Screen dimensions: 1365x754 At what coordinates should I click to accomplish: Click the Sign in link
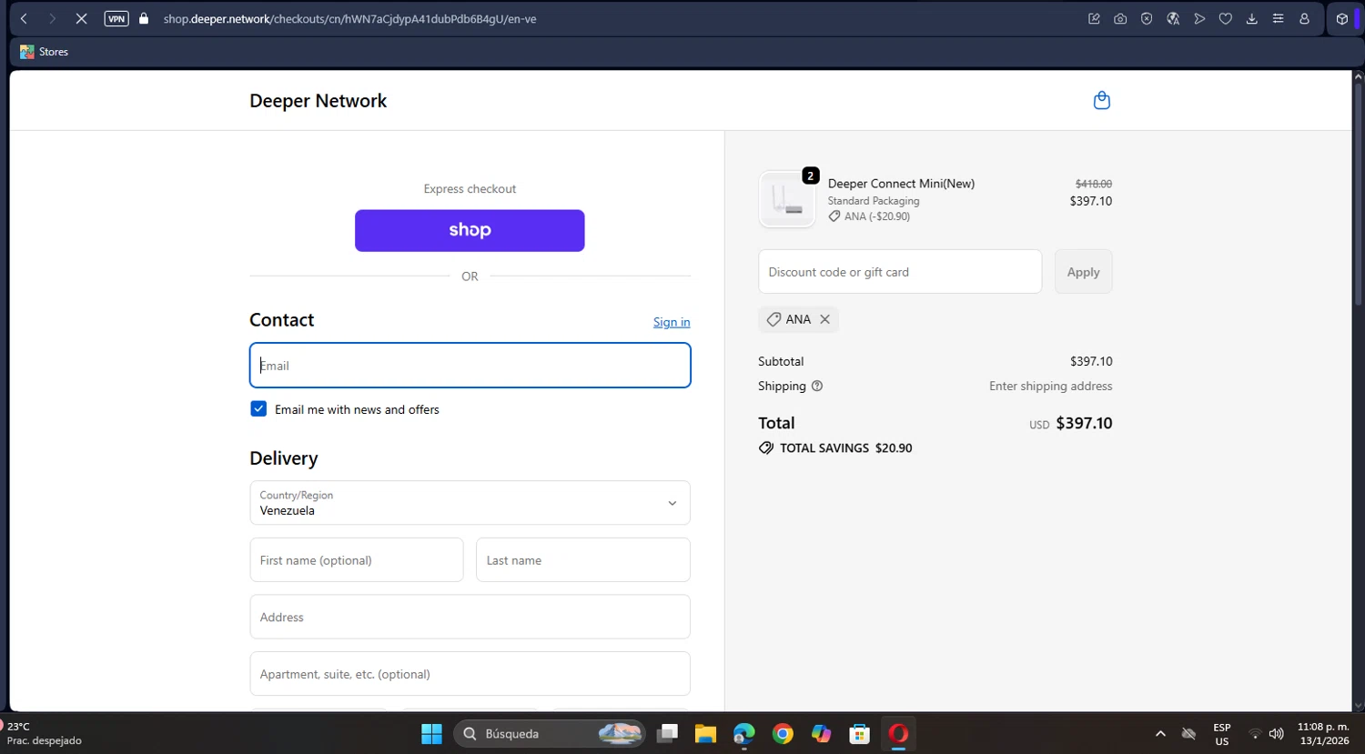(672, 322)
